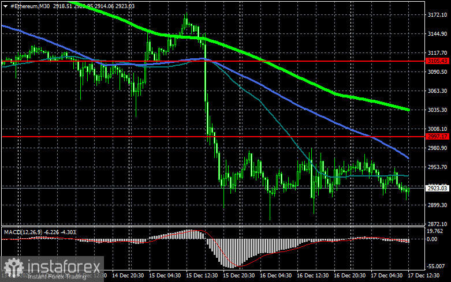Click the 16 Dec 20:30 time label
The image size is (451, 282).
point(349,276)
